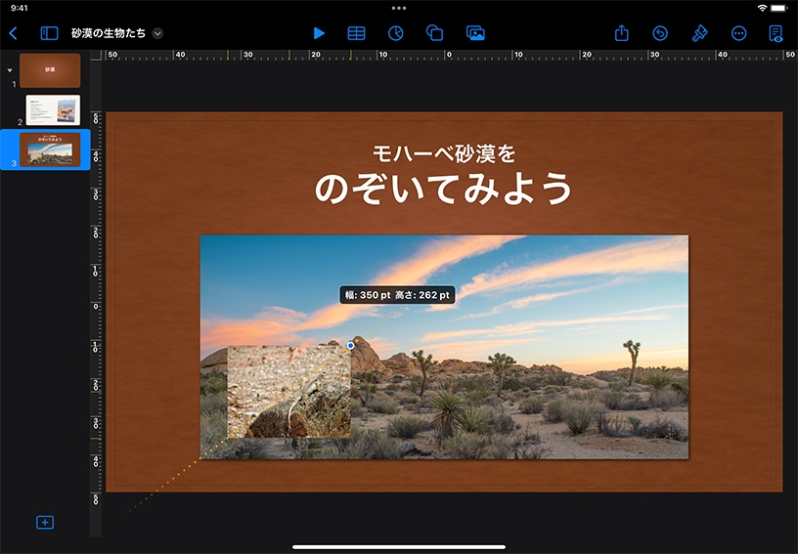Open the 砂漠の生物たち title dropdown

[157, 33]
